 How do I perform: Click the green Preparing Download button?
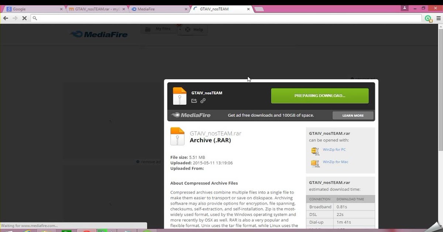click(320, 96)
